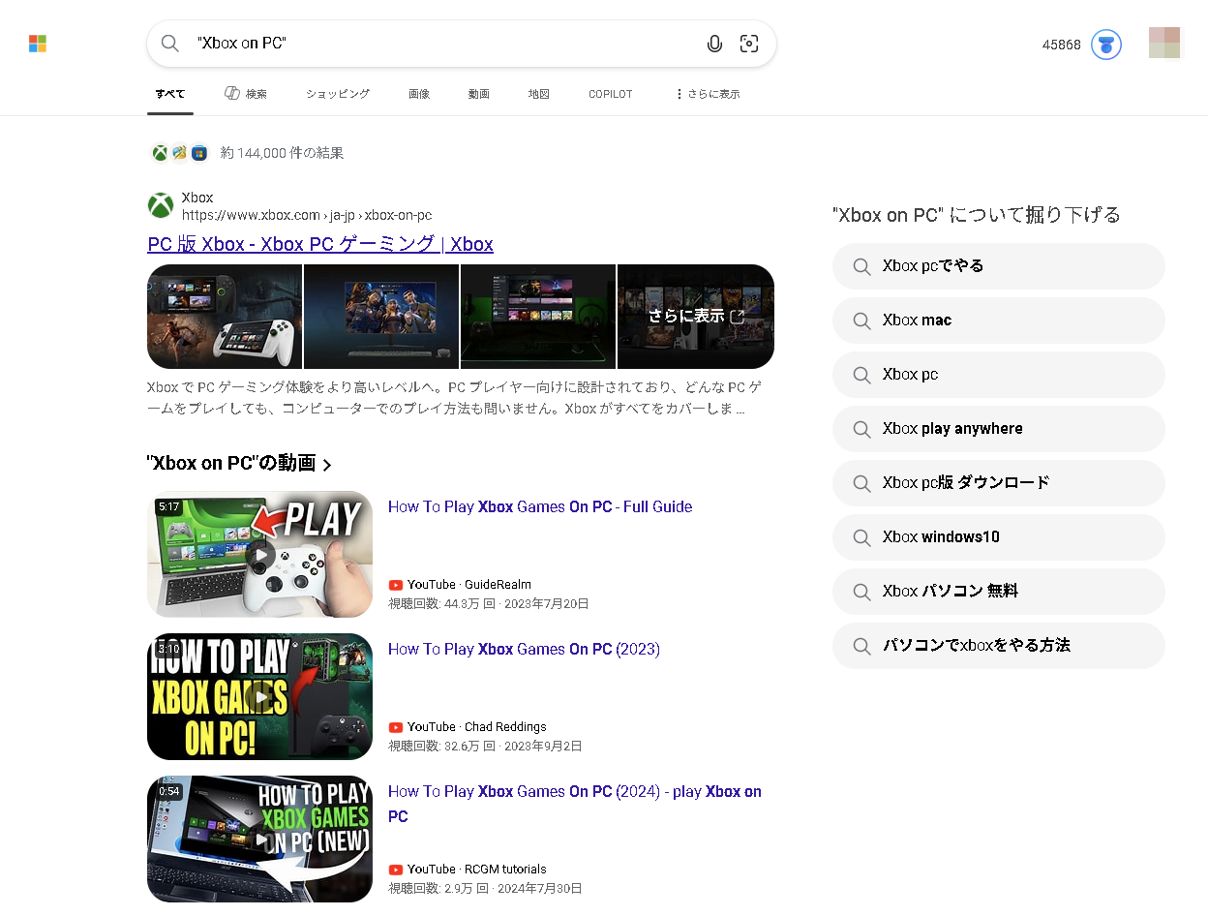Click the magnifier icon next to 'Xbox play anywhere'
This screenshot has height=916, width=1208.
pyautogui.click(x=861, y=429)
